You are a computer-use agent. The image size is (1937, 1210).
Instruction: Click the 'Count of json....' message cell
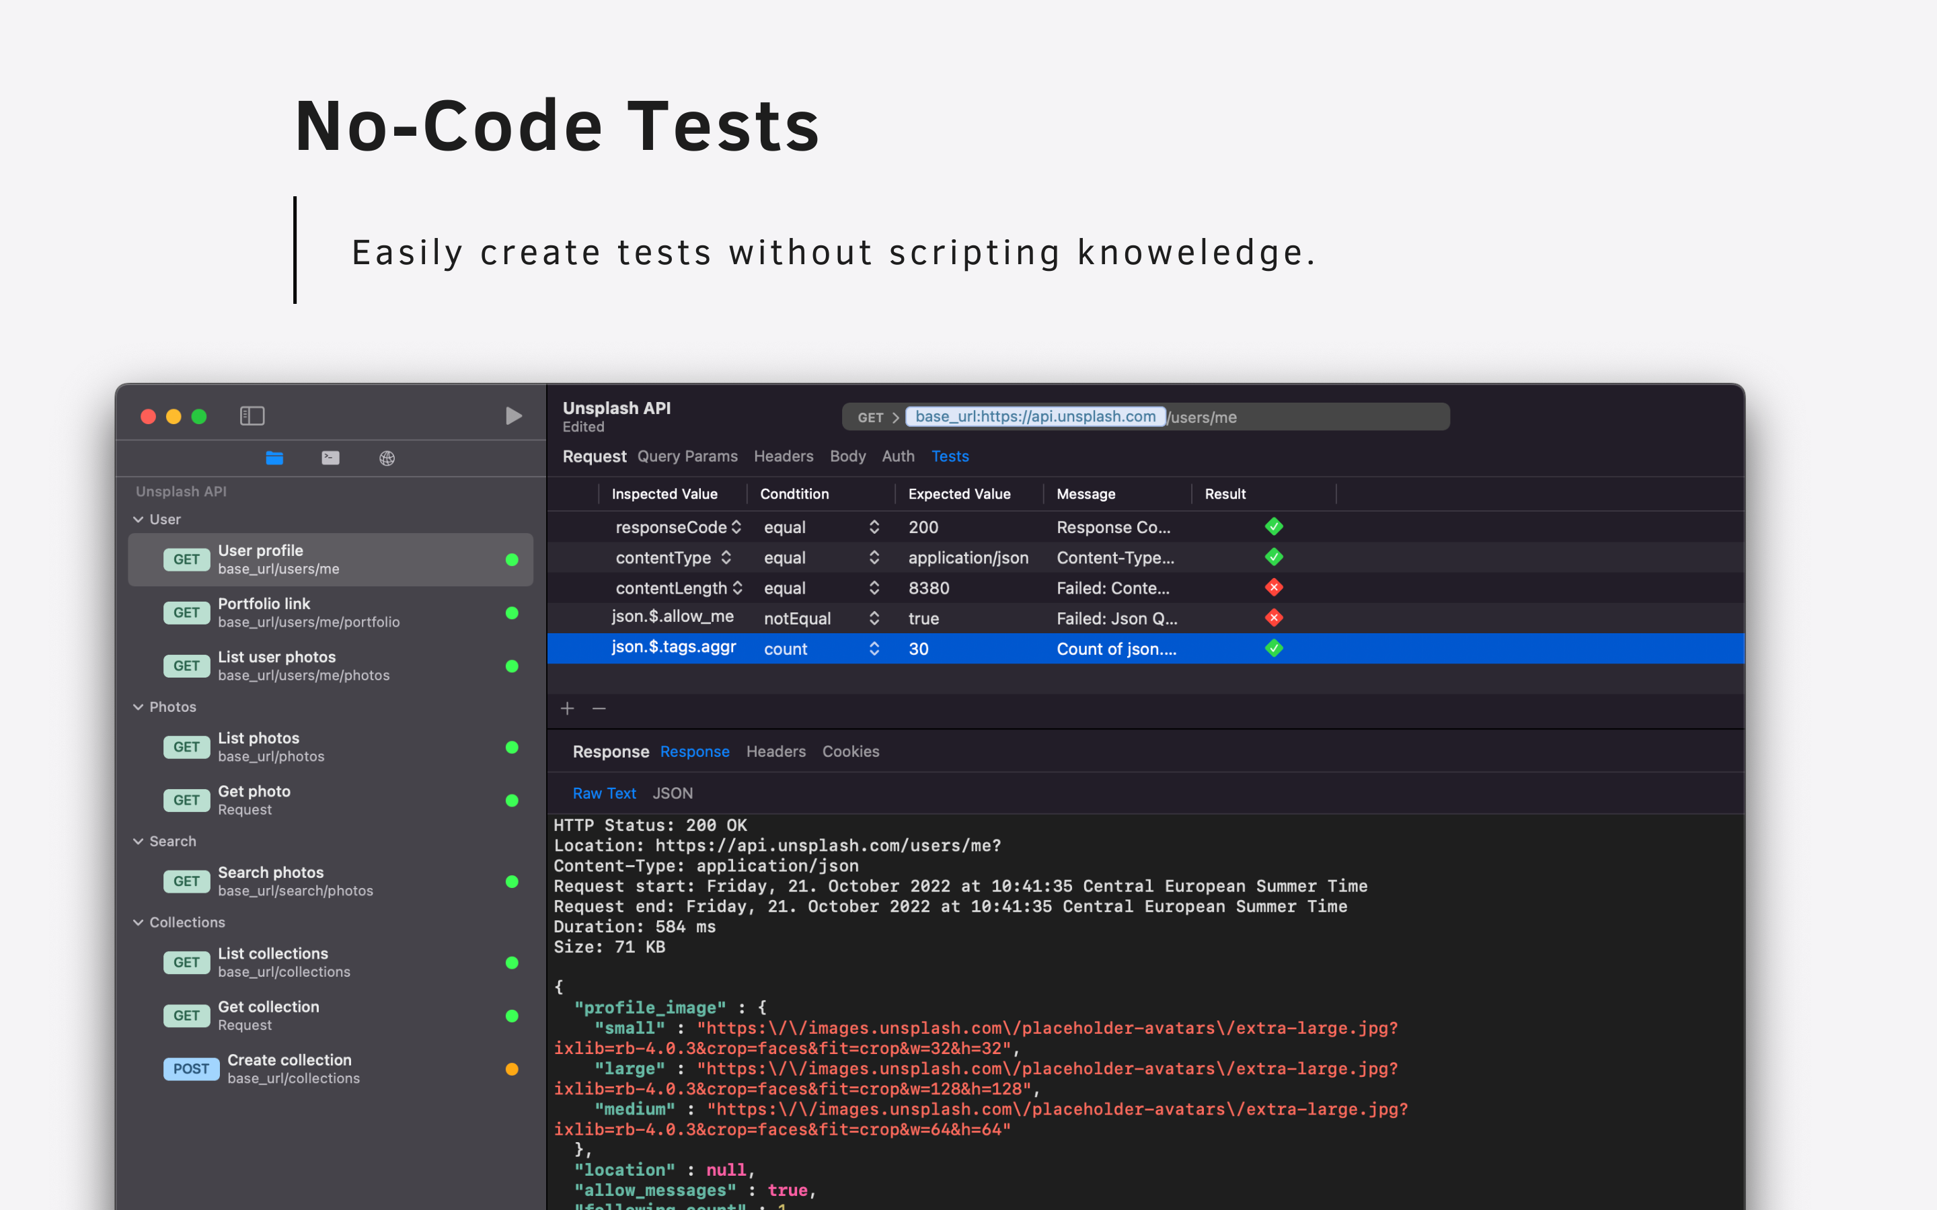[1116, 648]
